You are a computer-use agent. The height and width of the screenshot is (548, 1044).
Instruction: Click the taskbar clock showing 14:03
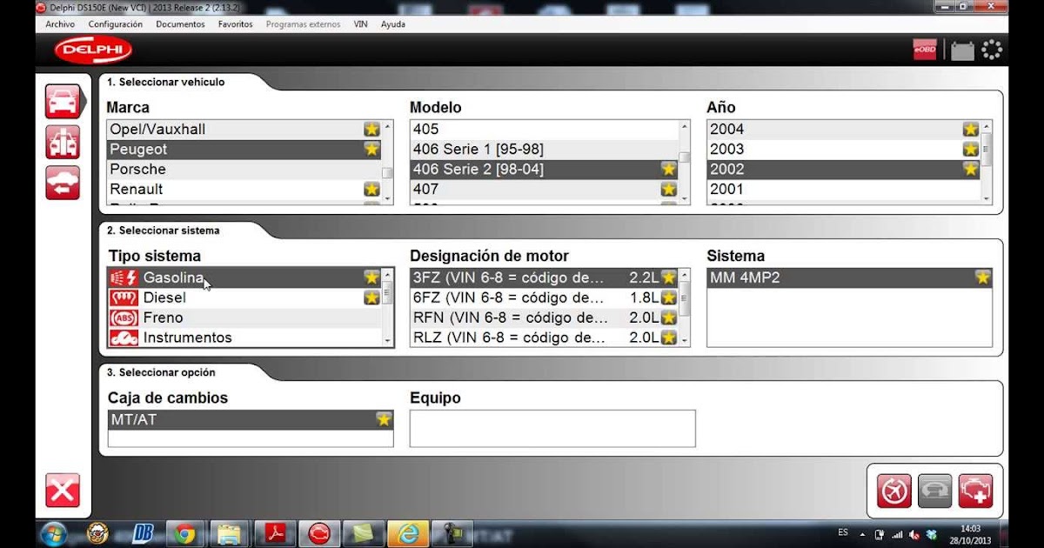(970, 528)
